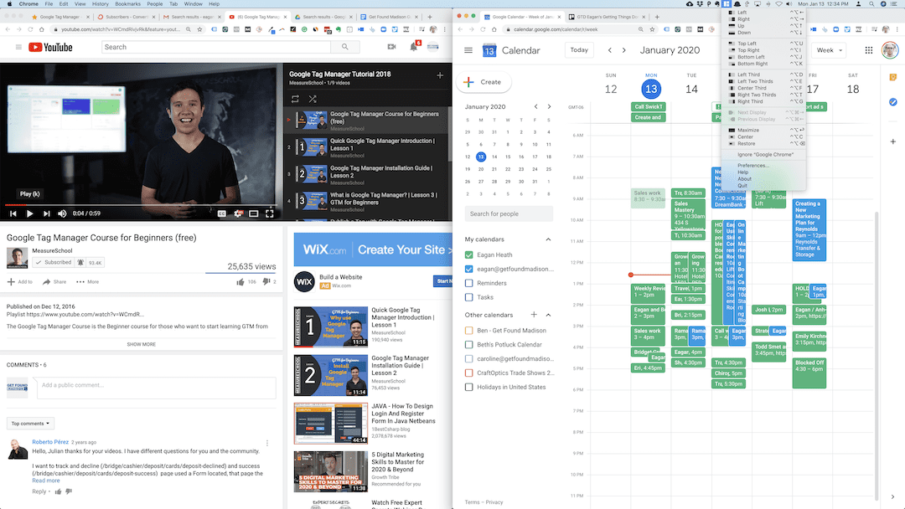Open the YouTube create video camera icon
905x509 pixels.
coord(392,47)
